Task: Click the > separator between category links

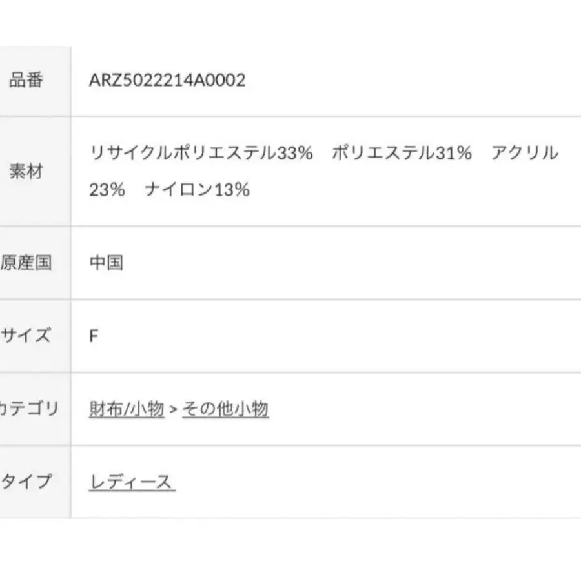Action: point(173,409)
